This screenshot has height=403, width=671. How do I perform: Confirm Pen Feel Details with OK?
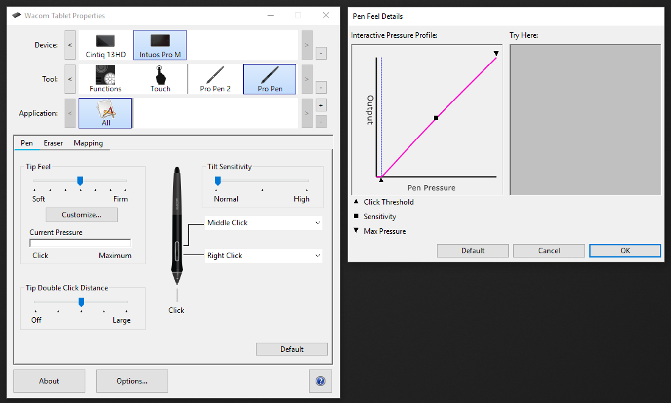(625, 250)
